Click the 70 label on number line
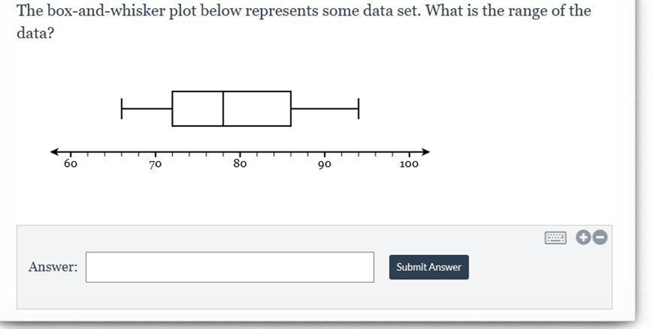The width and height of the screenshot is (653, 329). (155, 164)
